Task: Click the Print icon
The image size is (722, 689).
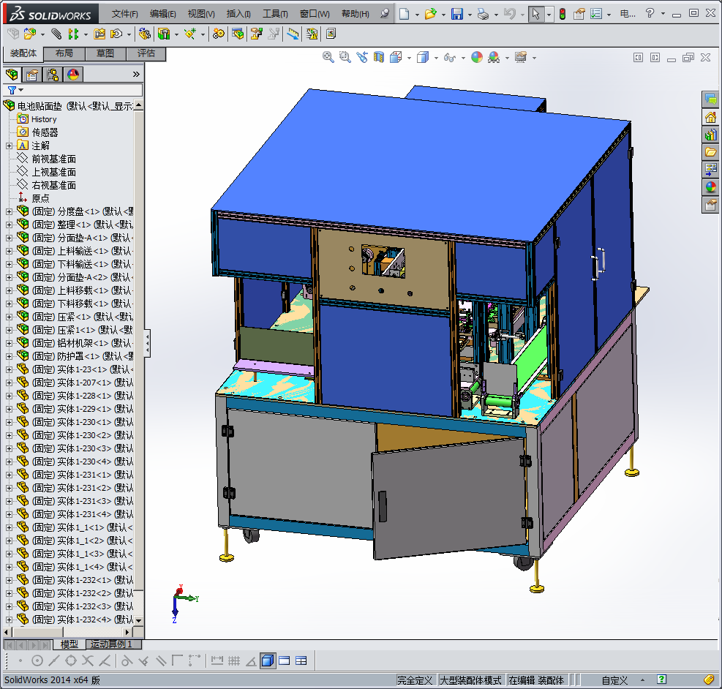Action: (483, 14)
